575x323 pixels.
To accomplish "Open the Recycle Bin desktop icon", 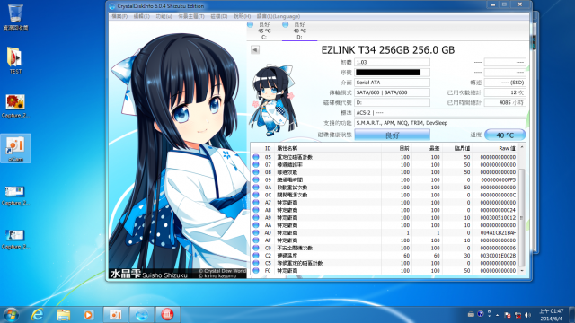I will pyautogui.click(x=15, y=16).
